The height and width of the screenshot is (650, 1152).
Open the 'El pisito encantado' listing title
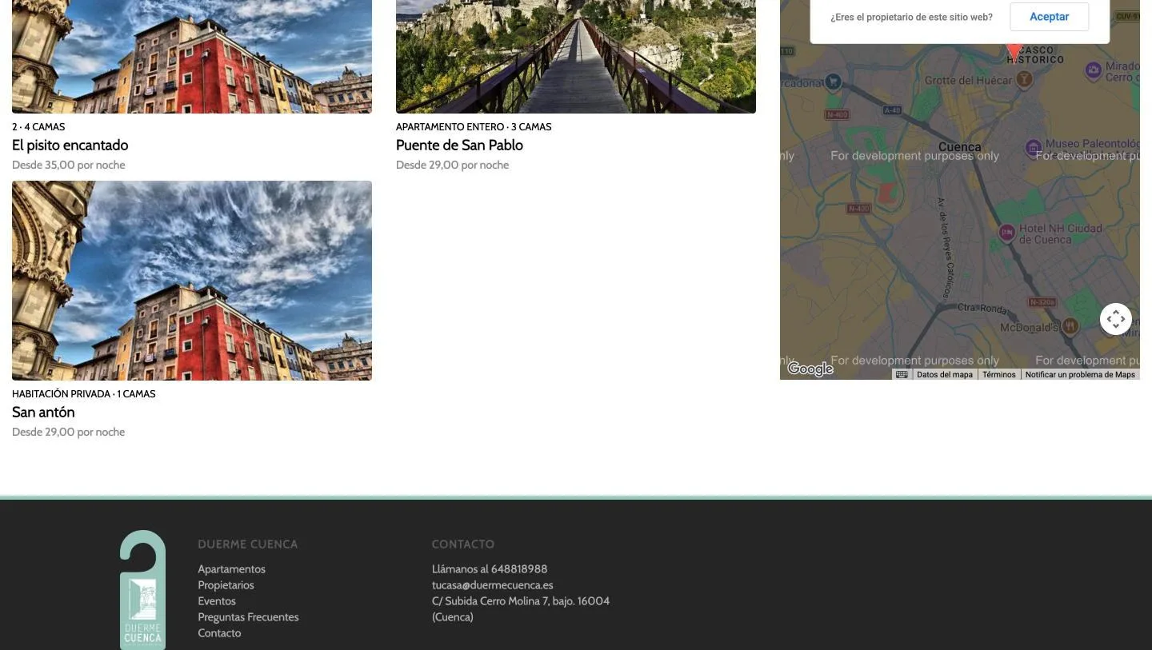point(70,145)
